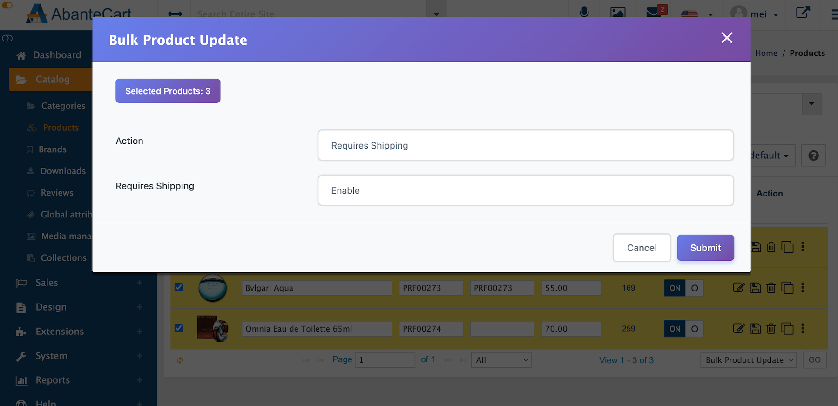Click the delete trash icon for Omnia row
The height and width of the screenshot is (406, 838).
(x=771, y=329)
